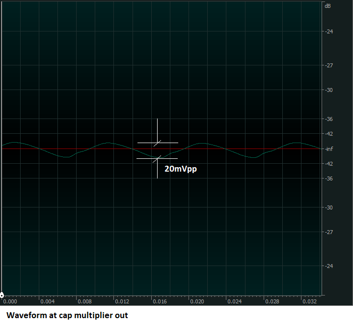Image resolution: width=353 pixels, height=326 pixels.
Task: Click the dB unit label on amplitude scale
Action: [x=328, y=6]
